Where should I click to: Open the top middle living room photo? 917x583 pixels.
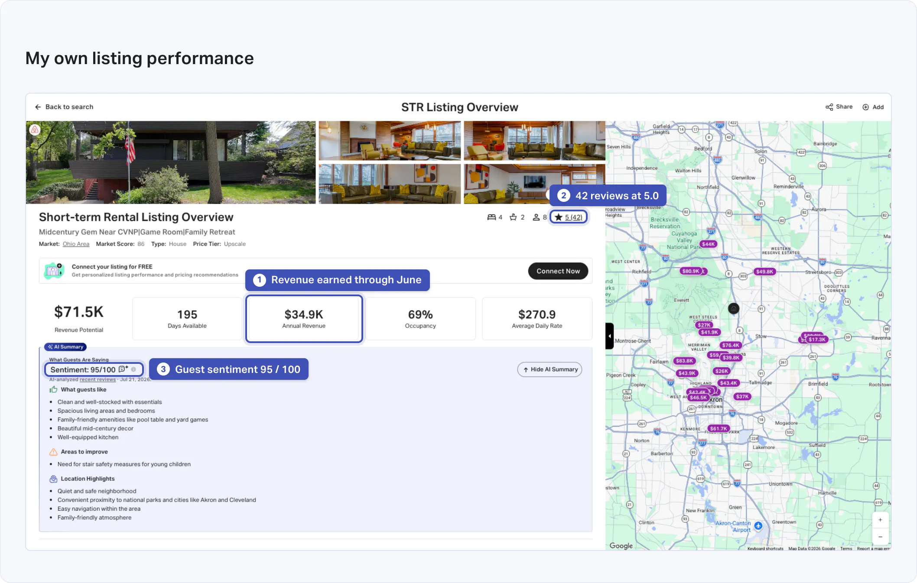[390, 141]
